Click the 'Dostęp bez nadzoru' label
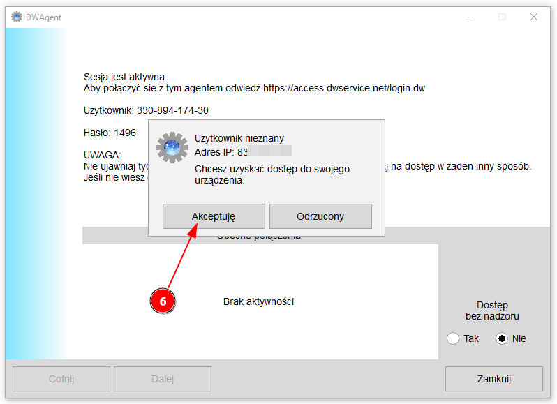The image size is (557, 404). coord(492,311)
